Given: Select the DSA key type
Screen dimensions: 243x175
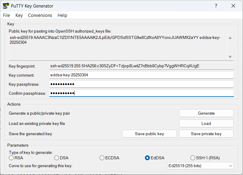Looking at the screenshot, I should click(x=57, y=158).
